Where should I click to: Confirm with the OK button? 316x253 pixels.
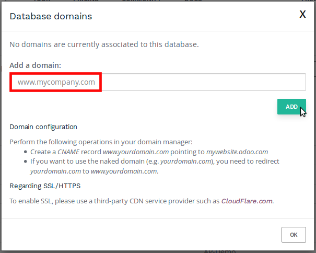pyautogui.click(x=294, y=235)
